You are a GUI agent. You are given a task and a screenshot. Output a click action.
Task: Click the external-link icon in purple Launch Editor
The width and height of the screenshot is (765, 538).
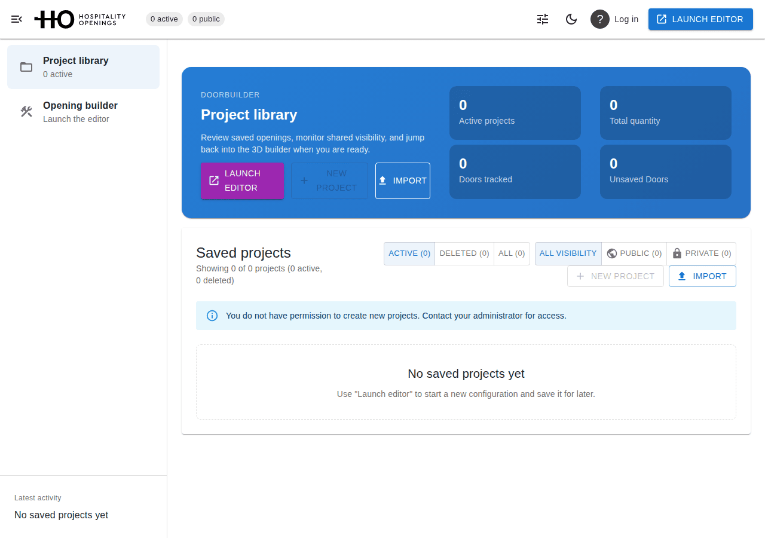pyautogui.click(x=214, y=181)
